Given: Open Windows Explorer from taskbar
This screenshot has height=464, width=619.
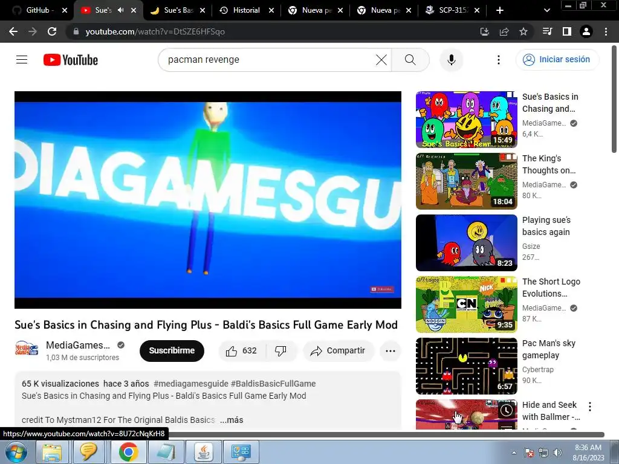Looking at the screenshot, I should [x=52, y=452].
